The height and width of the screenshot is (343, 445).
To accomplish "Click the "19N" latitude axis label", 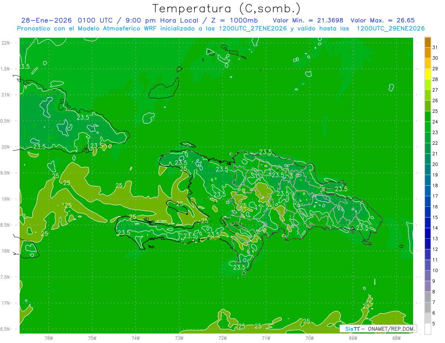I will [6, 199].
